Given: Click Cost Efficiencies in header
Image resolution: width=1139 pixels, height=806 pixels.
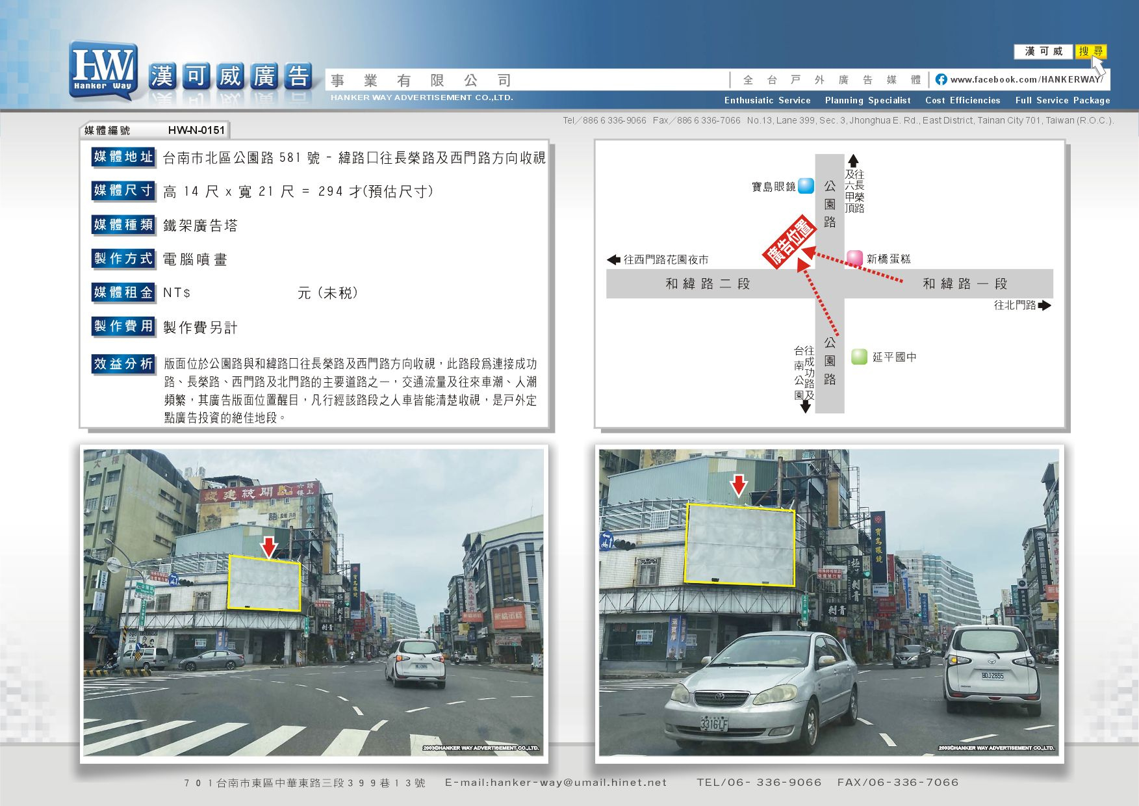Looking at the screenshot, I should [963, 100].
